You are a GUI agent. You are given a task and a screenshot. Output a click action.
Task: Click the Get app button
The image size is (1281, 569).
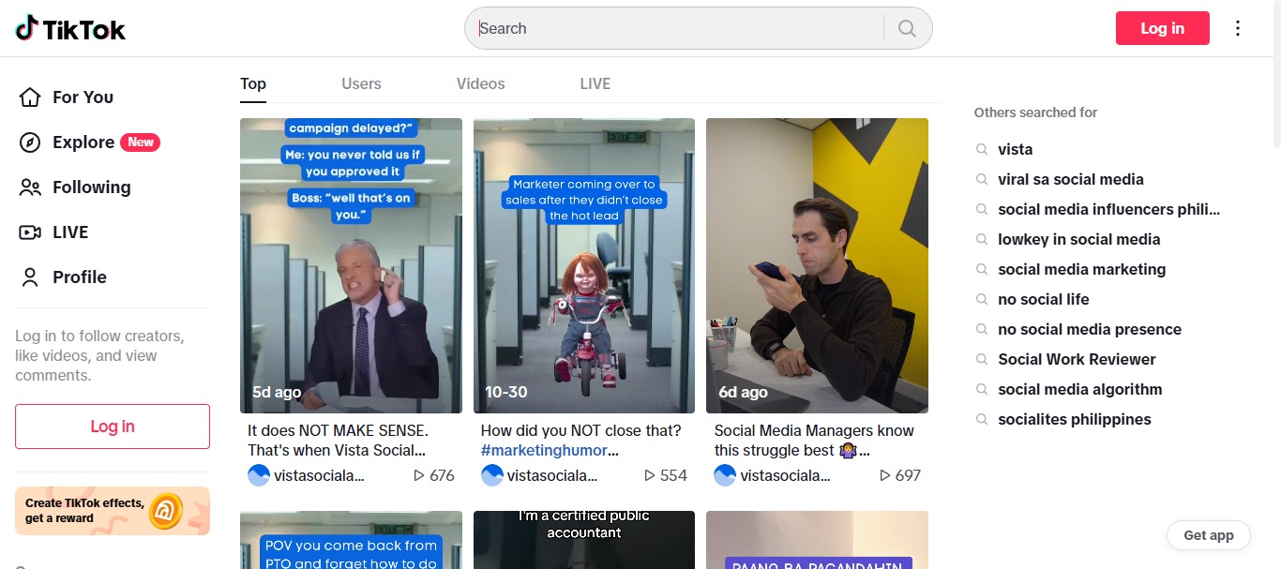click(x=1208, y=535)
